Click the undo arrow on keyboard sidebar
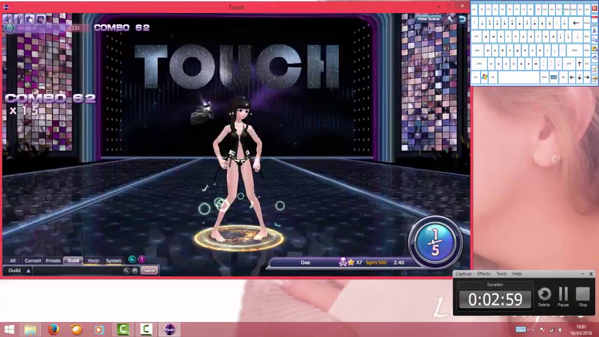The image size is (599, 337). coord(594,58)
